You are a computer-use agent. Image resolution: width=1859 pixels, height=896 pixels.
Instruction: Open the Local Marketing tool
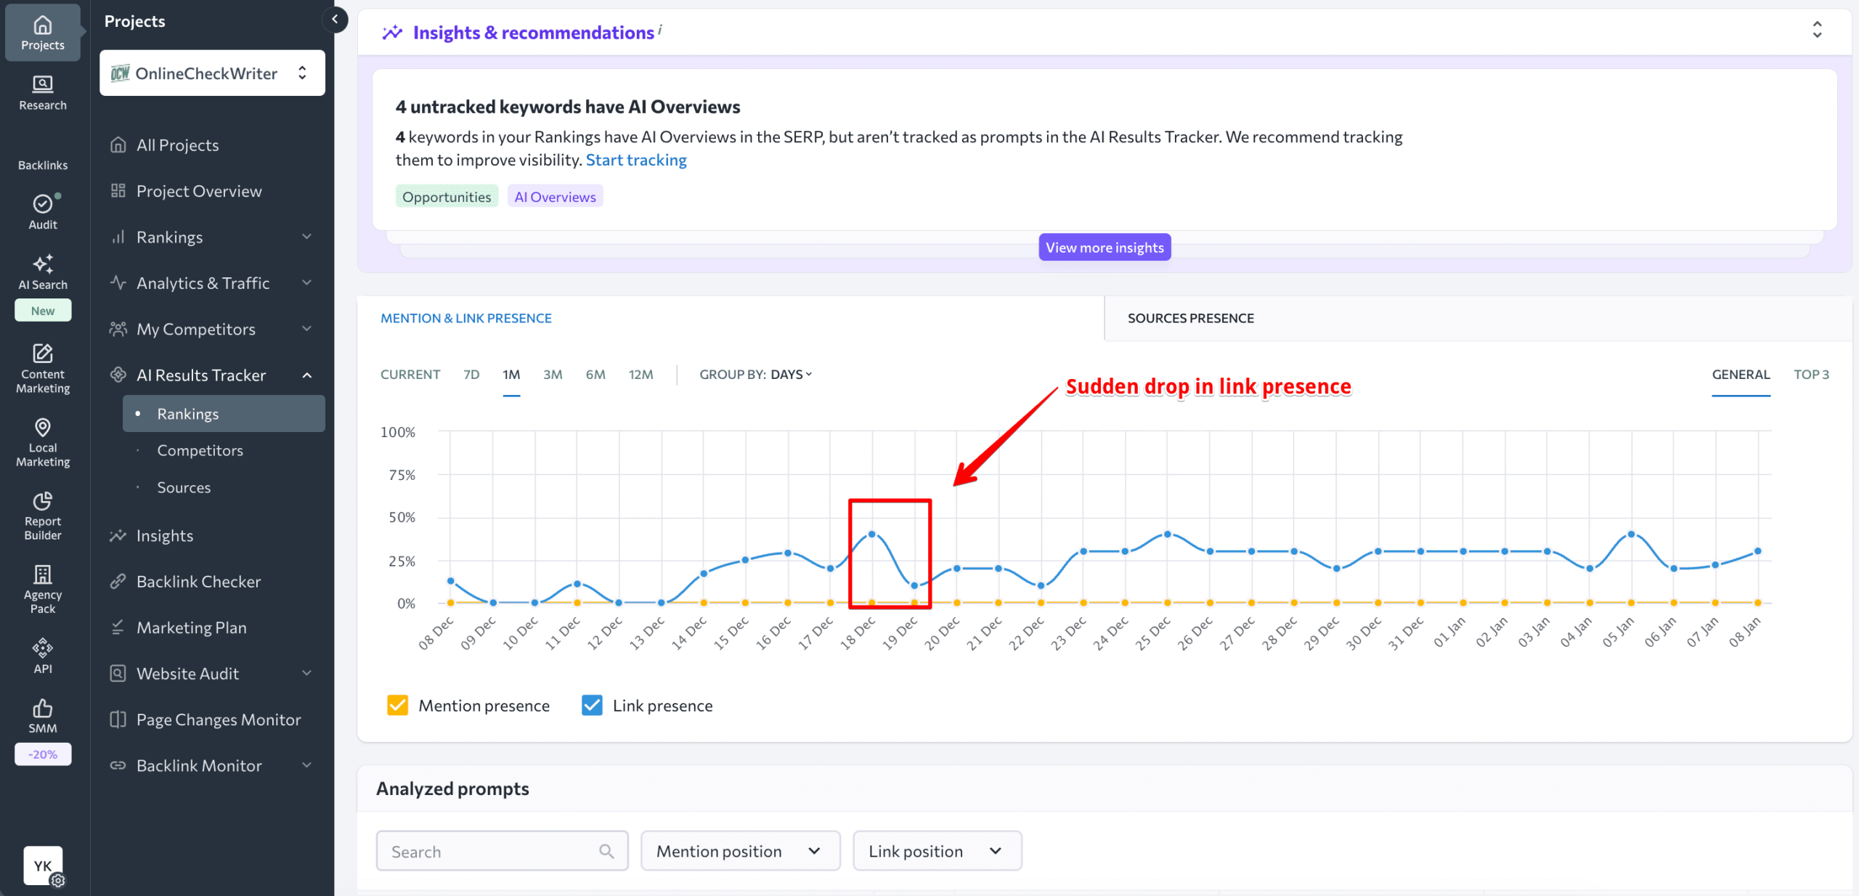42,442
